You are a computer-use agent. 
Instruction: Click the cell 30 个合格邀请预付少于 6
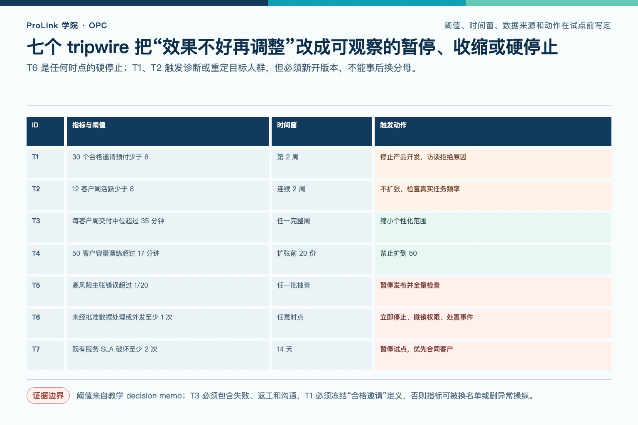168,164
